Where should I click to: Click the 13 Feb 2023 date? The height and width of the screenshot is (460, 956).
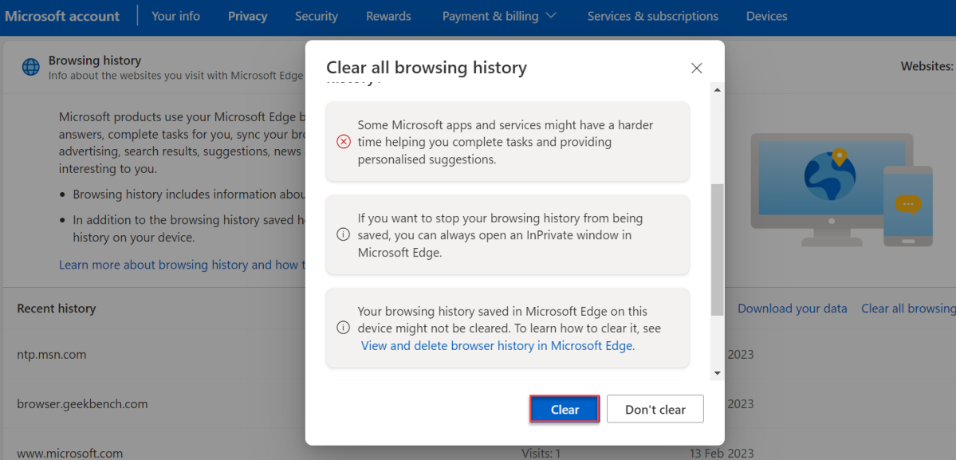(722, 454)
